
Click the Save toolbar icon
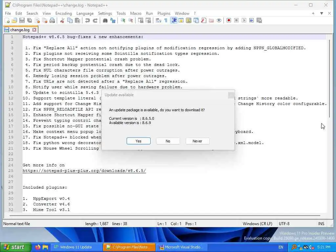[x=22, y=21]
